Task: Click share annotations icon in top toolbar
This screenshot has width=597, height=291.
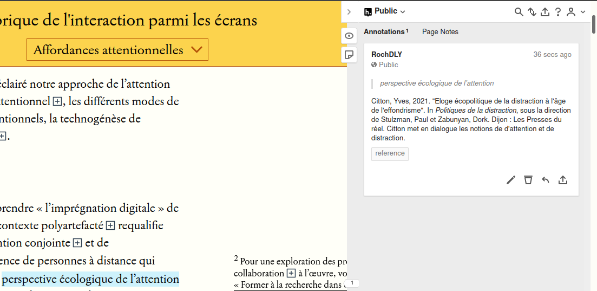Action: (x=545, y=12)
